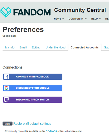Click the Google G icon
This screenshot has height=139, width=109.
[x=7, y=88]
